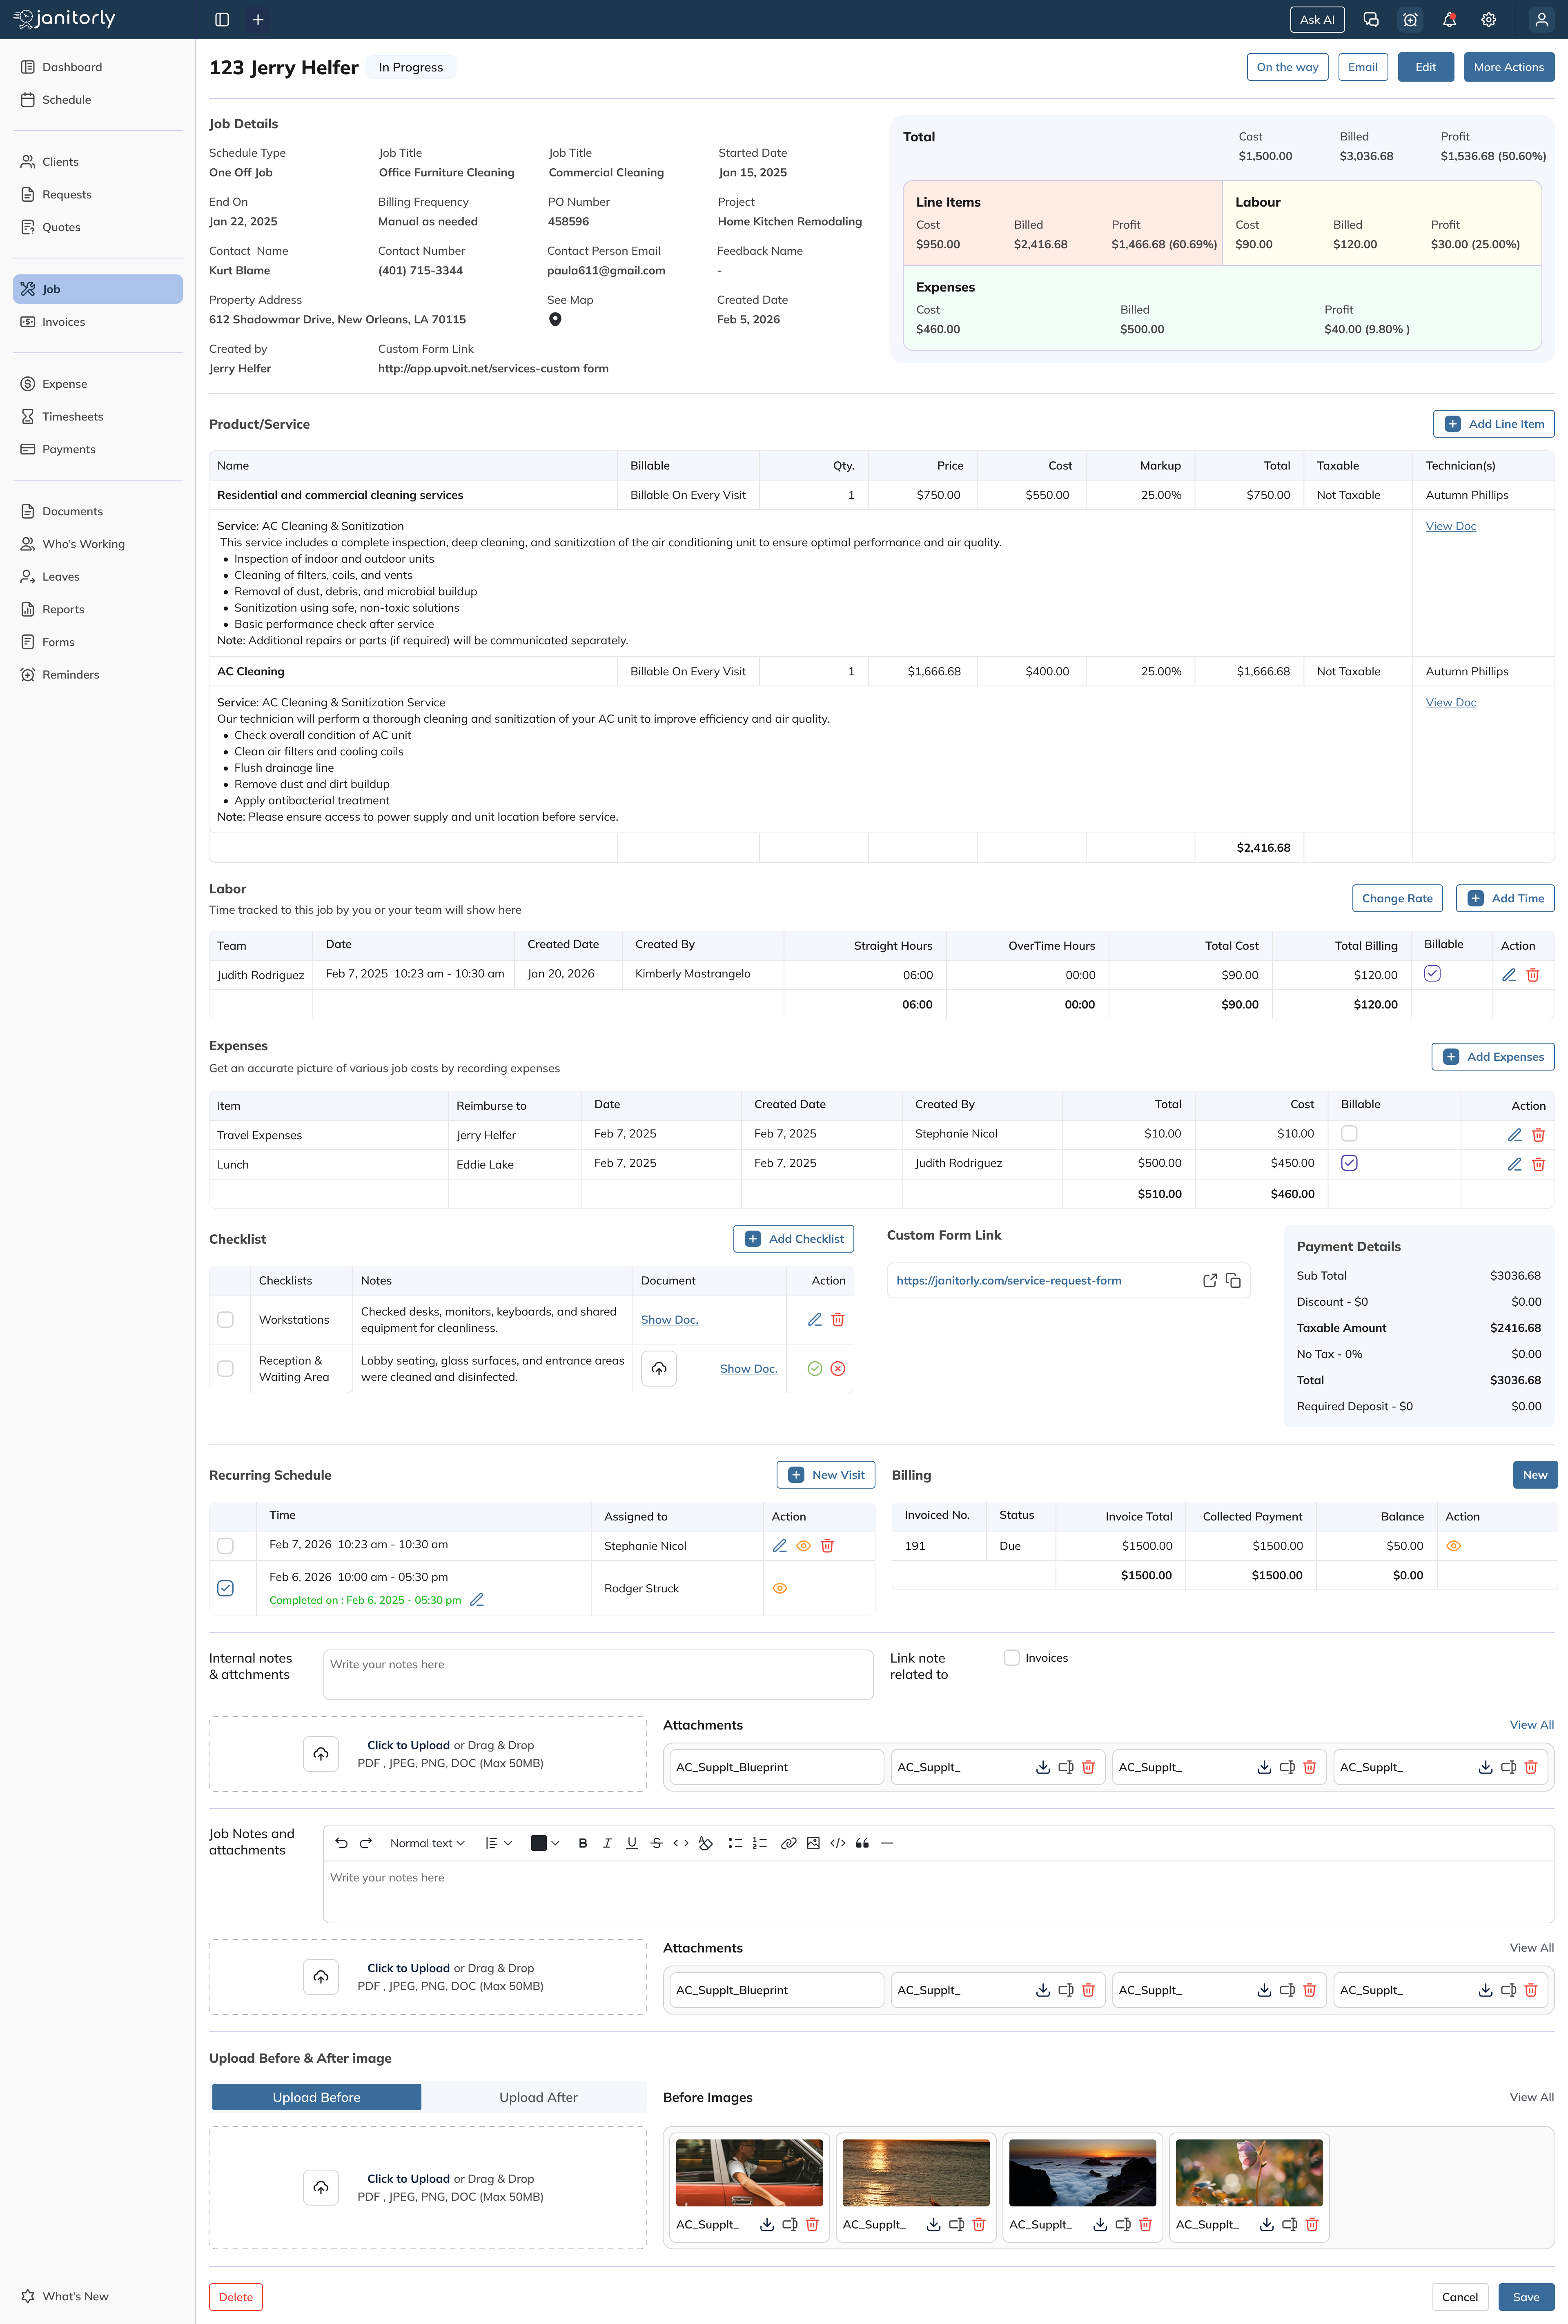This screenshot has height=2324, width=1568.
Task: View invoice 191 details eye icon
Action: tap(1454, 1546)
